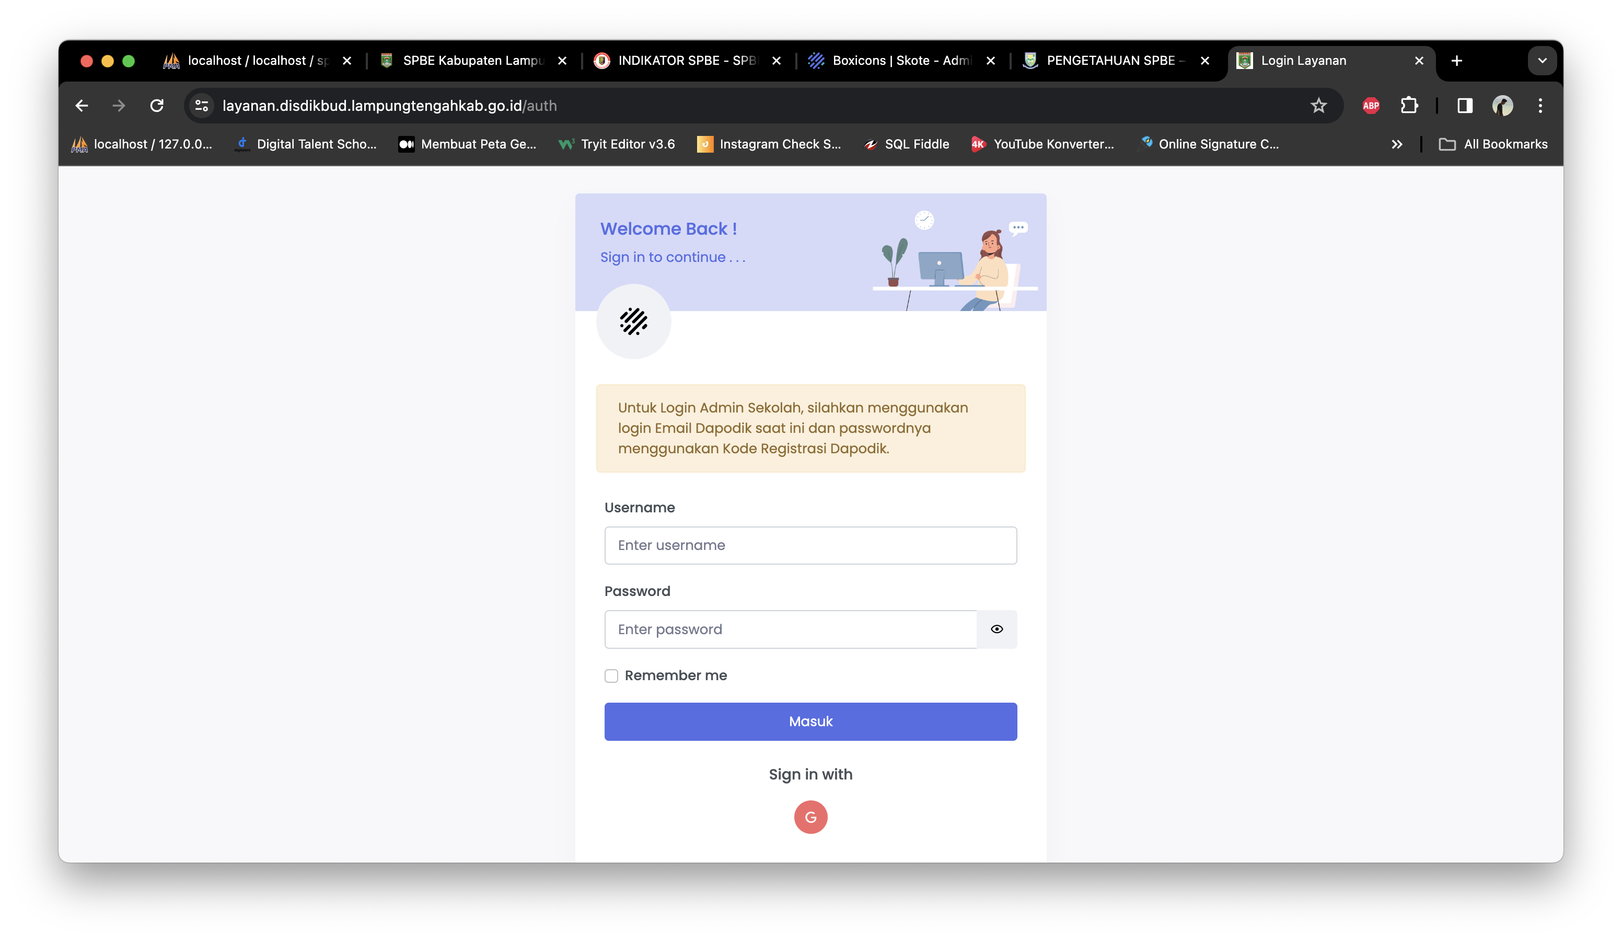
Task: Open the AdBlock Plus extension icon
Action: [1370, 106]
